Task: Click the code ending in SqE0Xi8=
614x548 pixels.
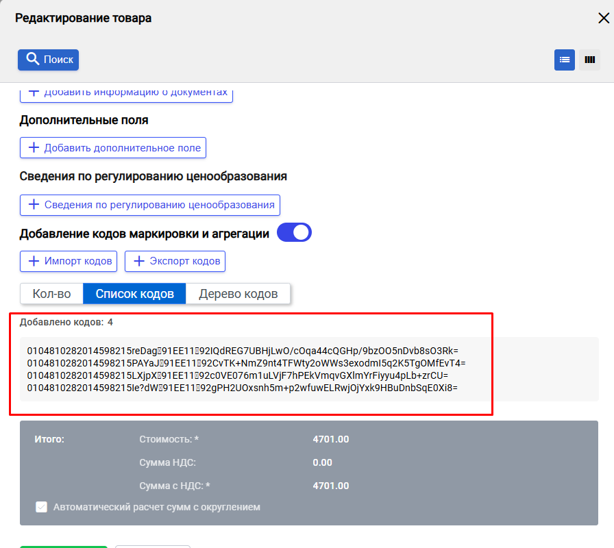Action: point(242,388)
